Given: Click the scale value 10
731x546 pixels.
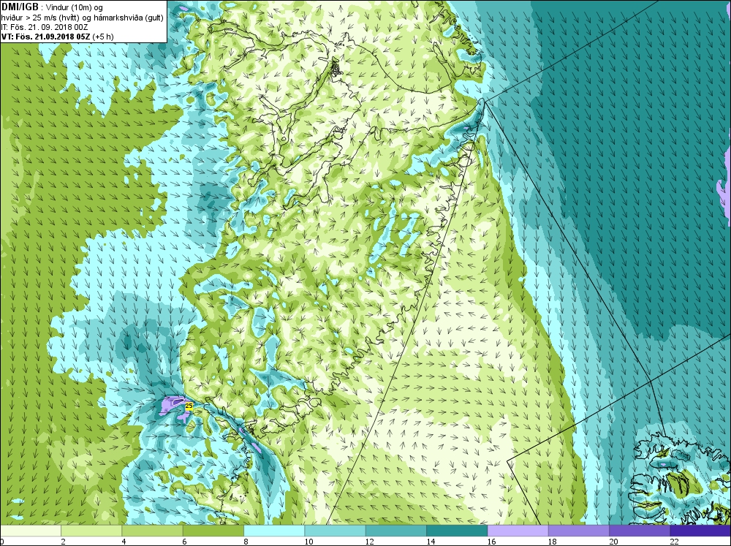Looking at the screenshot, I should pyautogui.click(x=308, y=542).
